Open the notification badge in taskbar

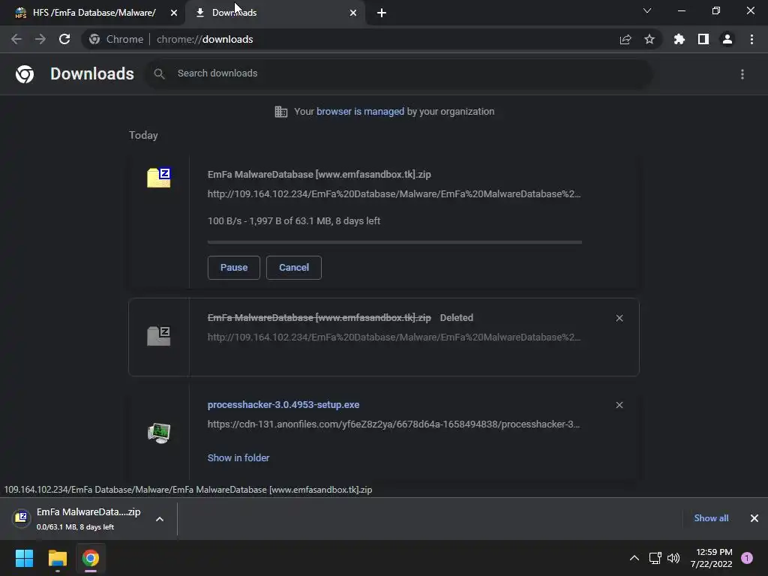[747, 558]
